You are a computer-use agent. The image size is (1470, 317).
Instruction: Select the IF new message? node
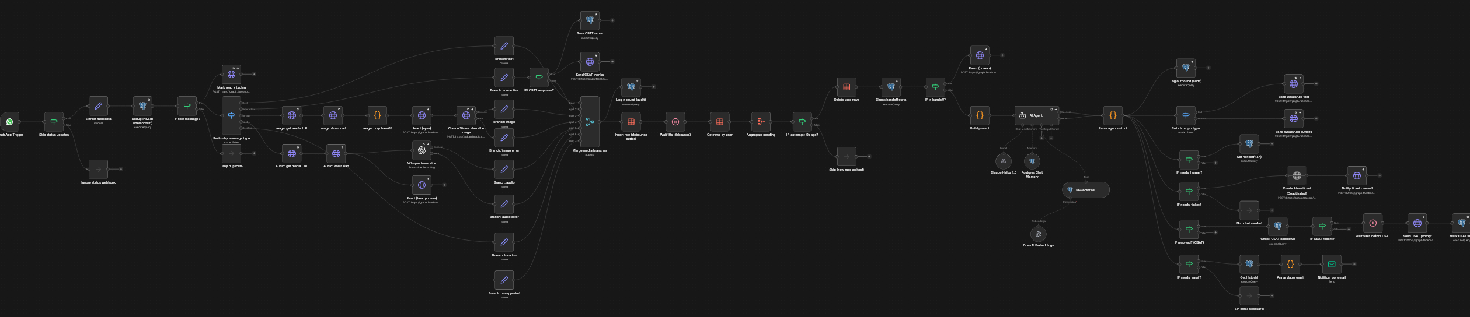pos(187,106)
